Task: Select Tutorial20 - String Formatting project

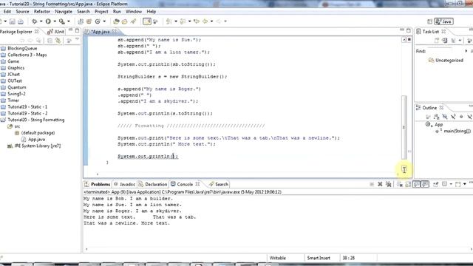Action: [36, 120]
